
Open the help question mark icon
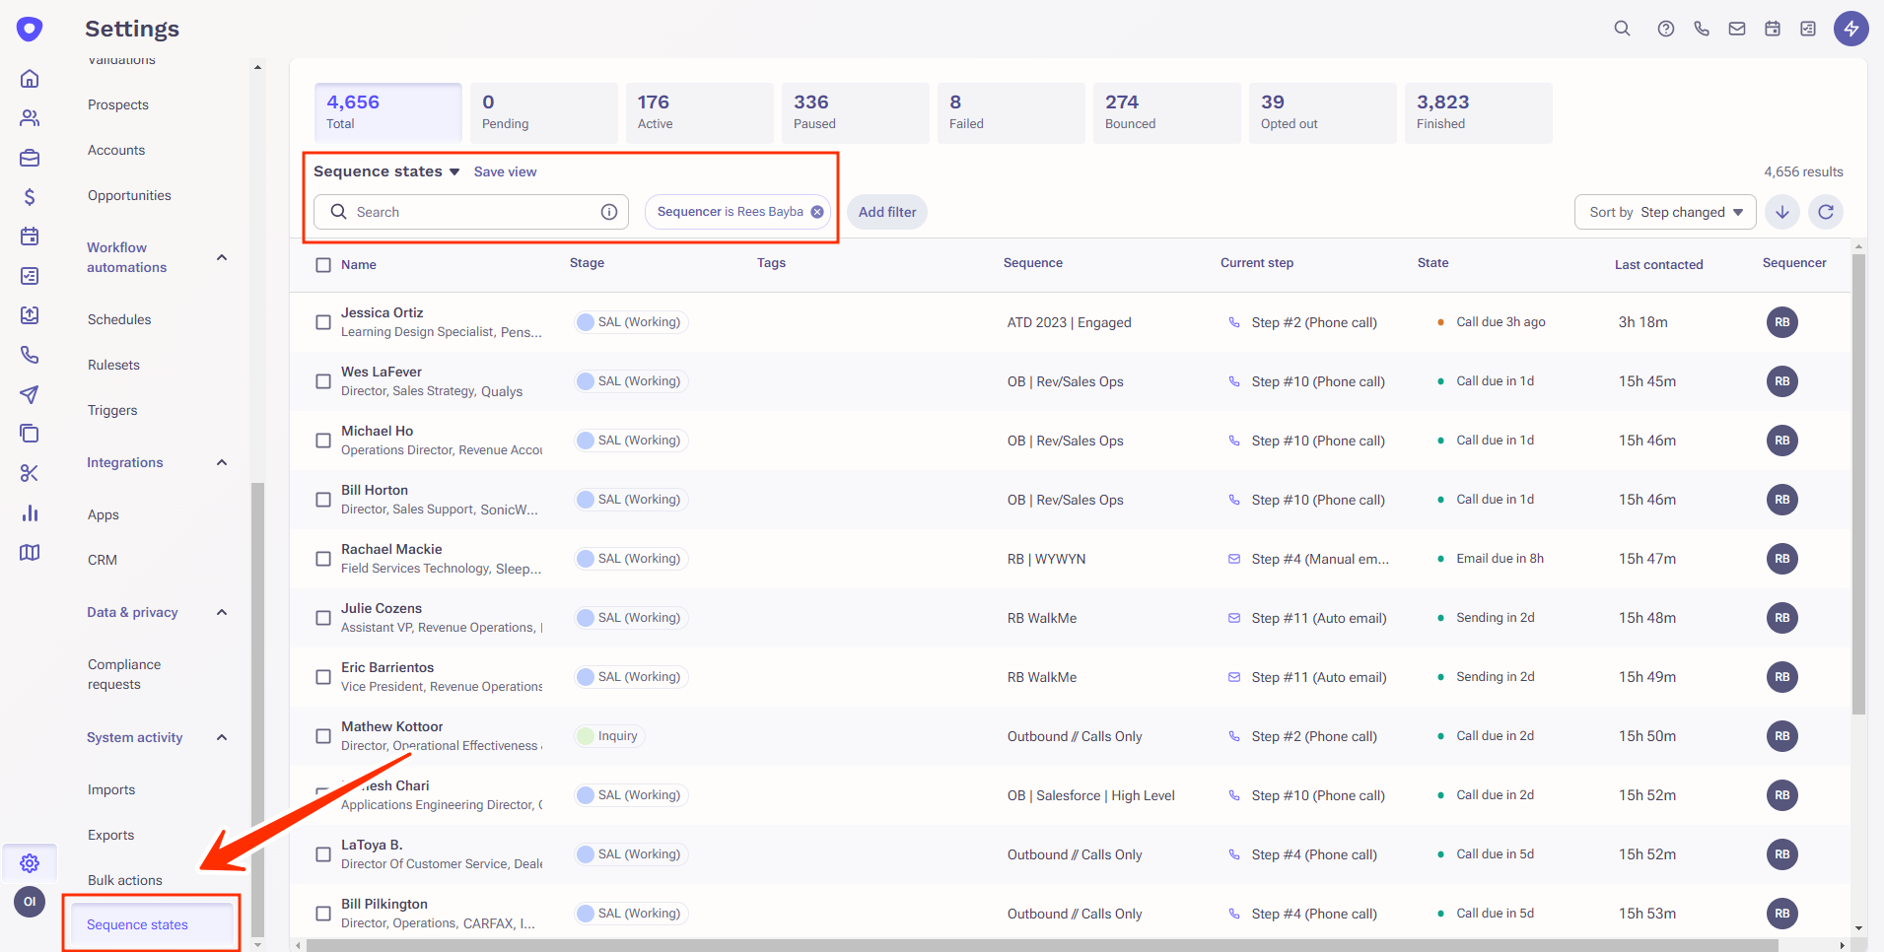click(1666, 29)
